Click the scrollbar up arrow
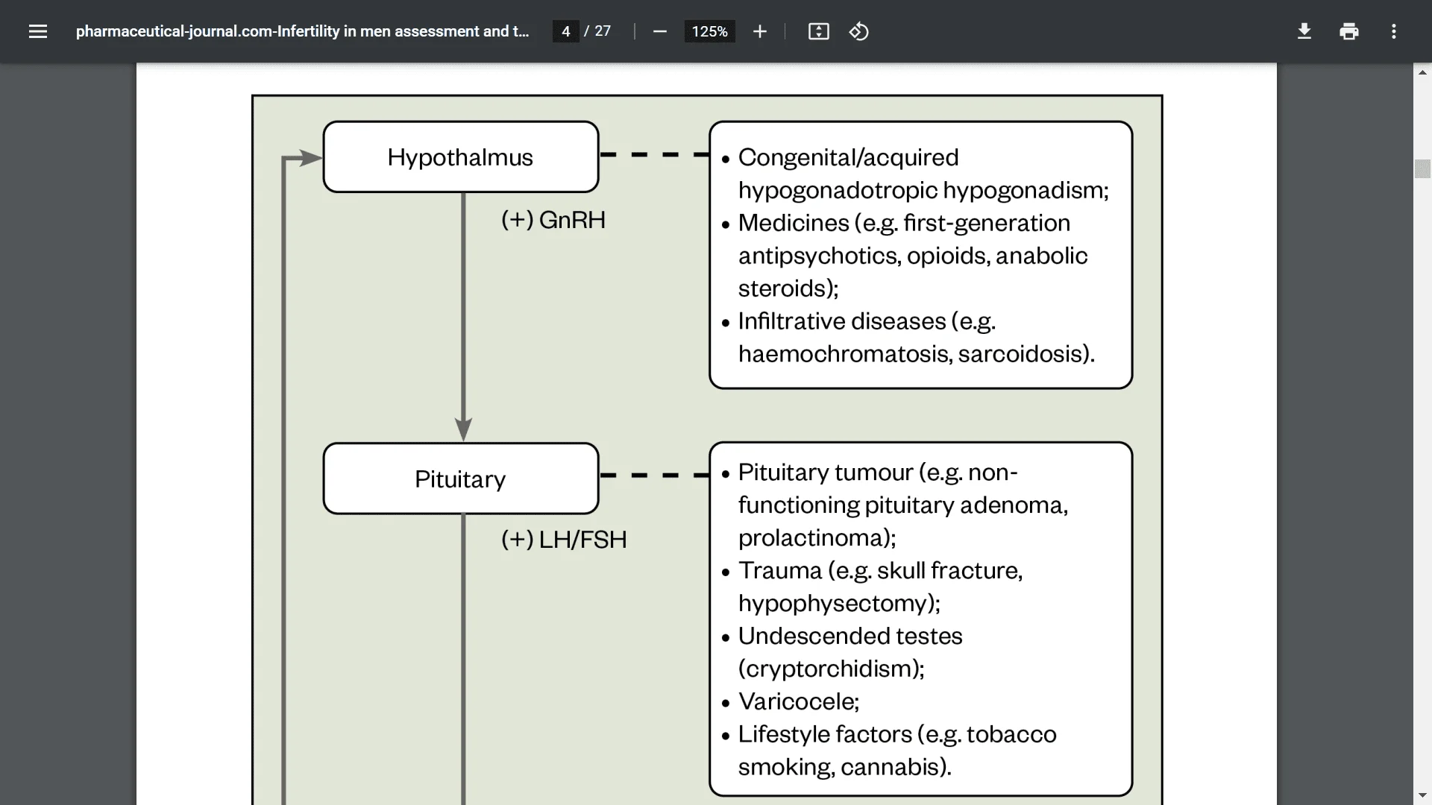 pyautogui.click(x=1422, y=72)
